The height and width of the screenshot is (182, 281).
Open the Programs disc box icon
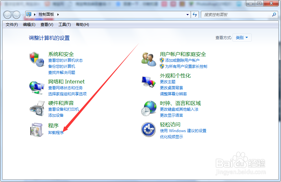pos(37,130)
